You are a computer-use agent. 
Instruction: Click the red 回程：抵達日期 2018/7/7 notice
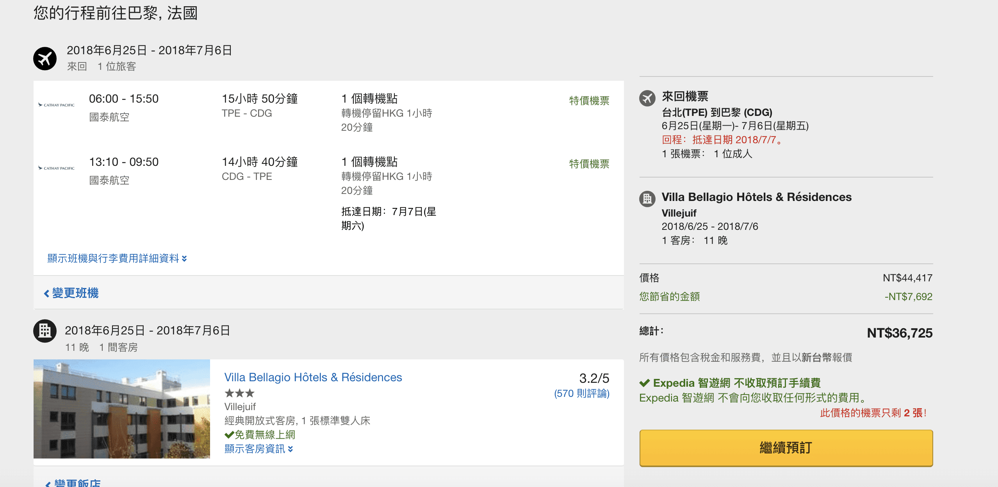723,140
